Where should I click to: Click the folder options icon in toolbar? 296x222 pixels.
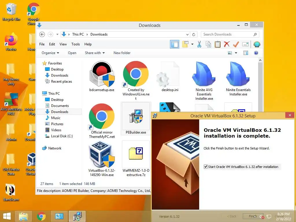(185, 44)
